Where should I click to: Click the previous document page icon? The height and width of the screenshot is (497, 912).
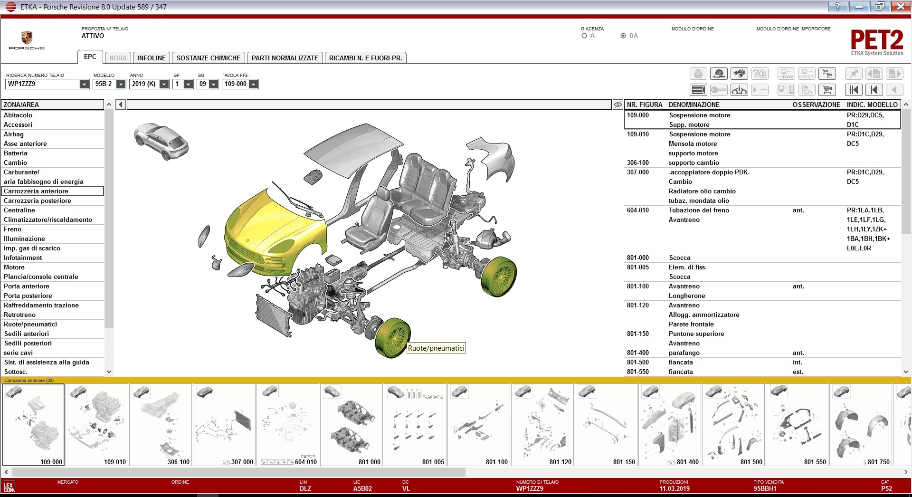(874, 74)
